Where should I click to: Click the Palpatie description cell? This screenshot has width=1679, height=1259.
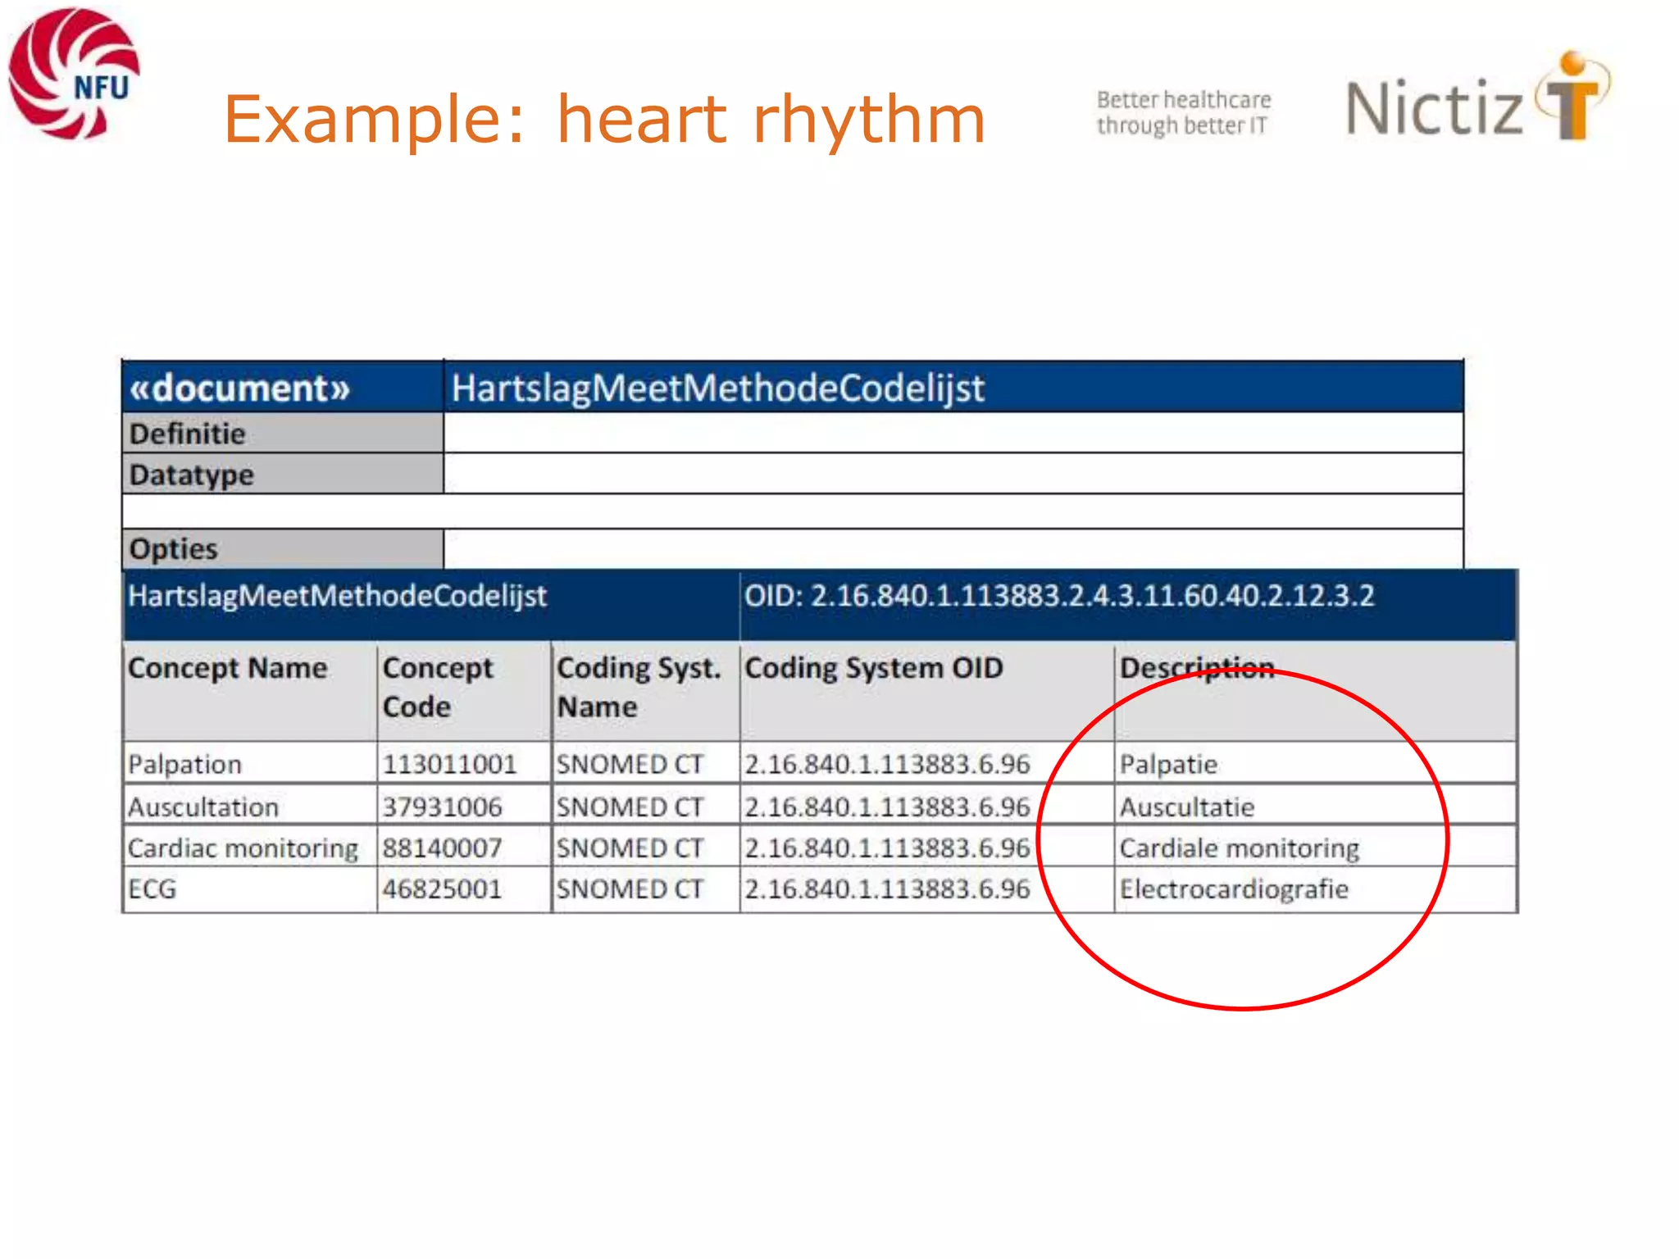1316,763
